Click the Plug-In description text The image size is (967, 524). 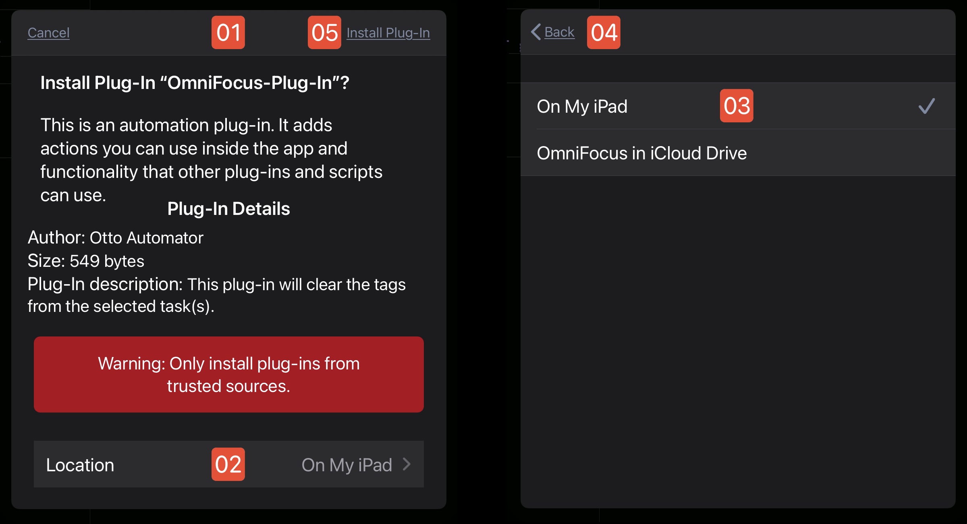click(216, 295)
